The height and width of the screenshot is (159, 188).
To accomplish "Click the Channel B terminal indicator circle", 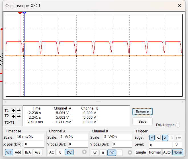I will (130, 152).
